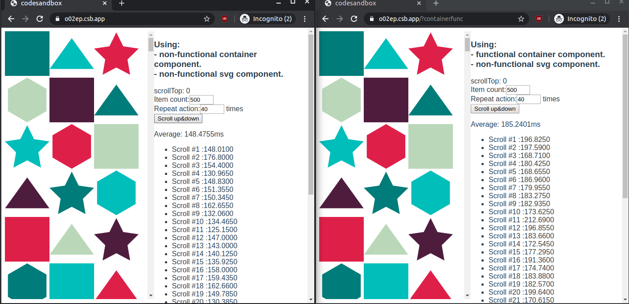The width and height of the screenshot is (629, 304).
Task: Click the back navigation arrow in left window
Action: pos(11,19)
